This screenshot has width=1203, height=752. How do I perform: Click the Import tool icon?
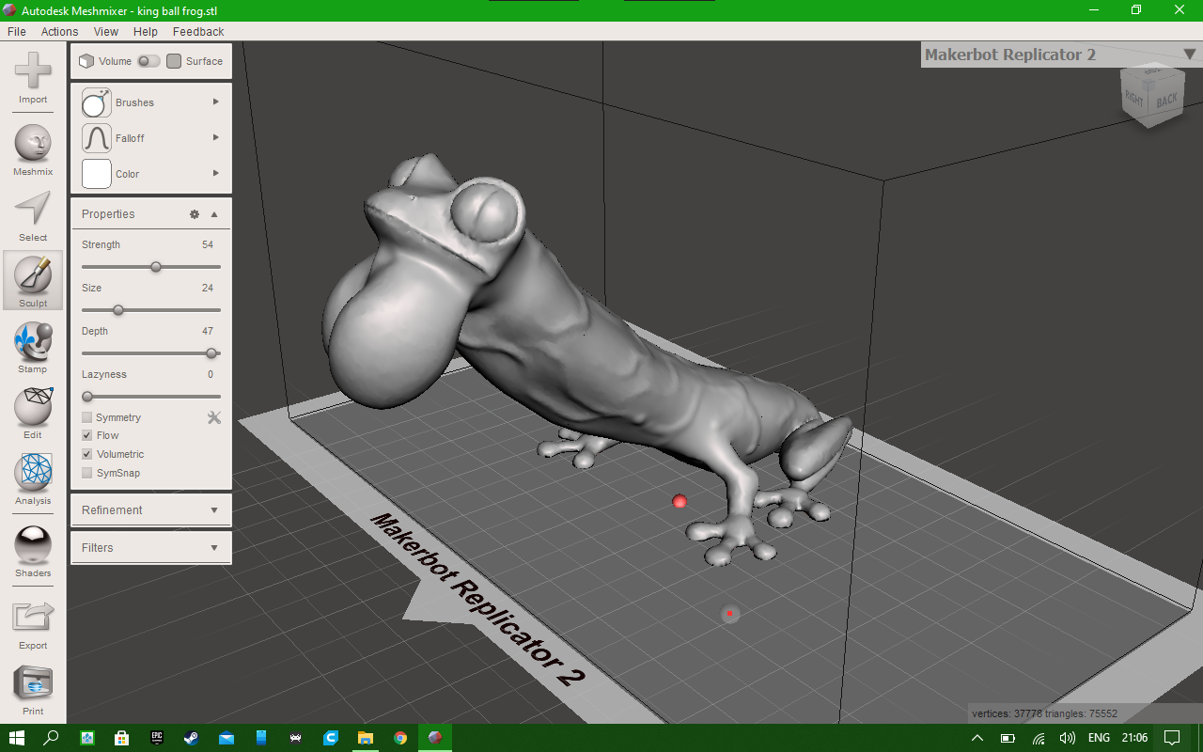33,71
